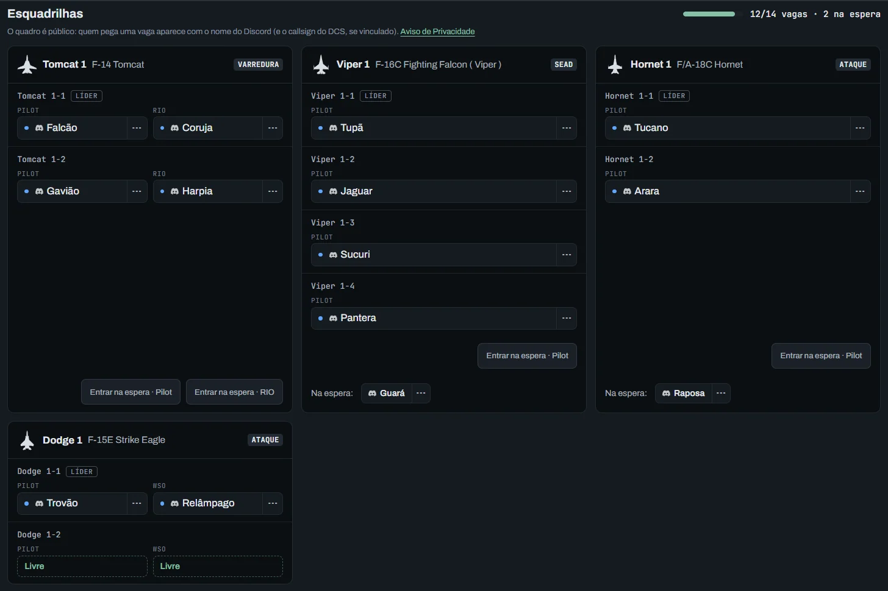Join the Viper Pilot waitlist
This screenshot has height=591, width=888.
click(x=527, y=356)
